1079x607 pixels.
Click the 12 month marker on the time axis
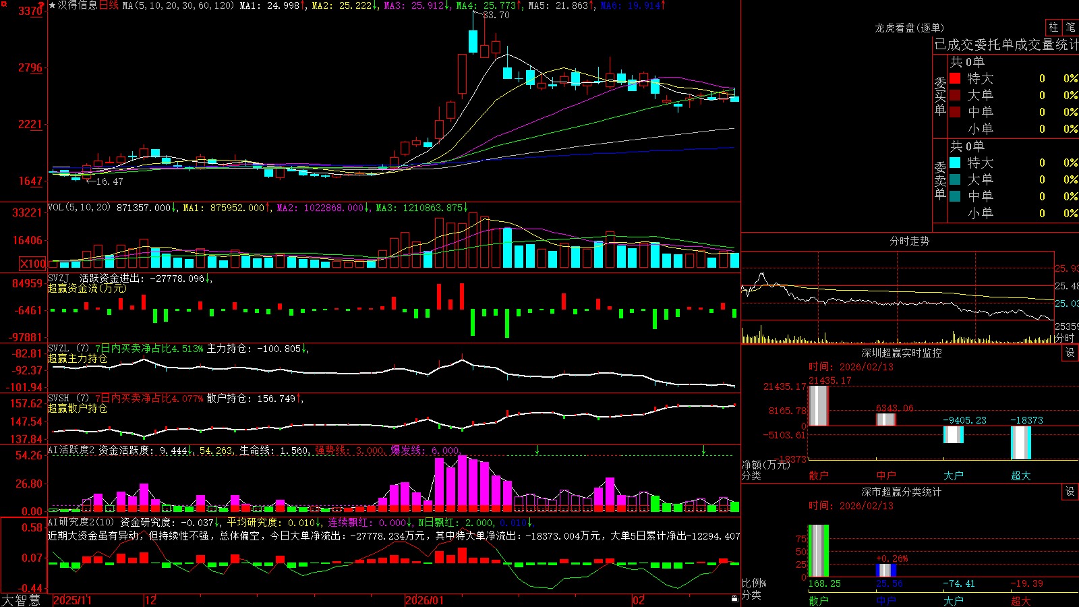point(151,600)
